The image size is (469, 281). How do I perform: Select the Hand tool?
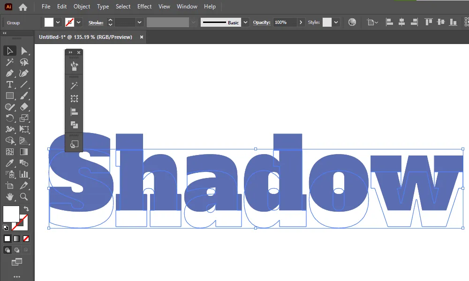pyautogui.click(x=9, y=197)
